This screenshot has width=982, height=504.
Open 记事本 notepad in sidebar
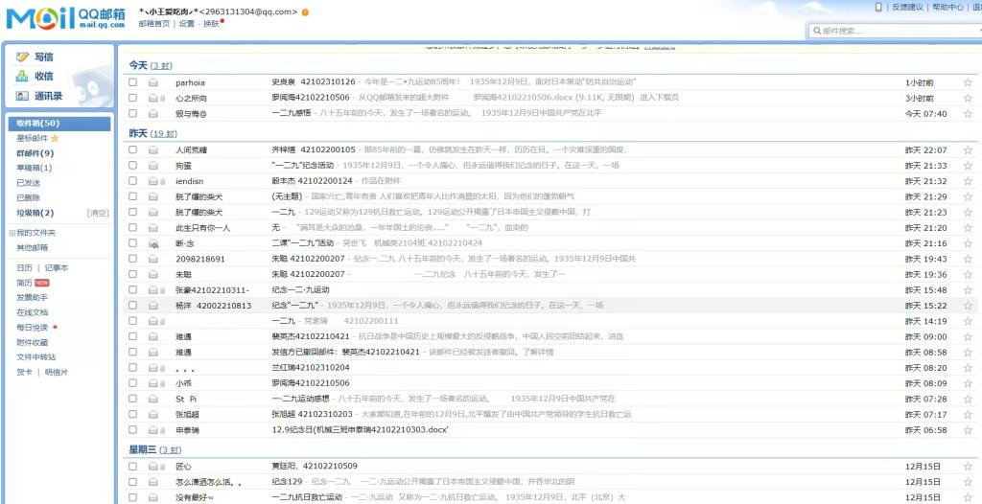tap(57, 268)
